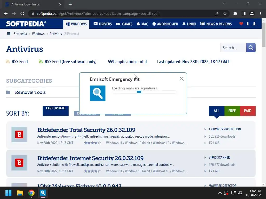
Task: Sort by Last Update
Action: click(x=56, y=111)
